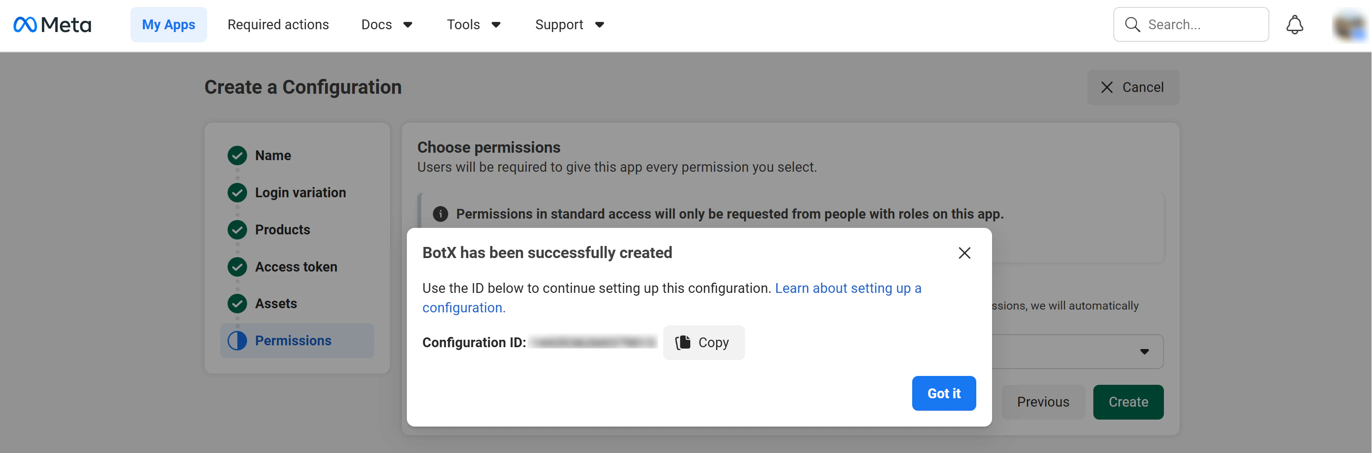
Task: Select the Assets step
Action: click(276, 304)
